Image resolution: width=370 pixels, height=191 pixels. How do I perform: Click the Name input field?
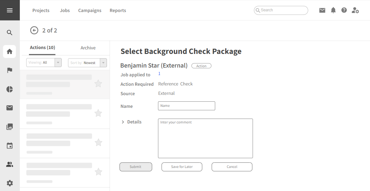click(x=186, y=106)
